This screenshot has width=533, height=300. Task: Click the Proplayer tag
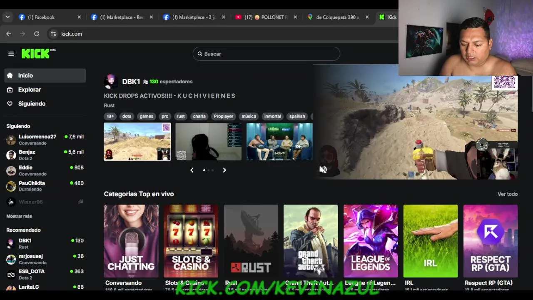click(224, 116)
